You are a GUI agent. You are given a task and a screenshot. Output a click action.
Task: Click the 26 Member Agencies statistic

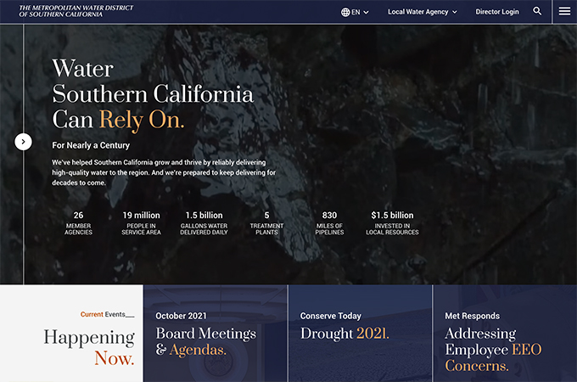pyautogui.click(x=78, y=223)
